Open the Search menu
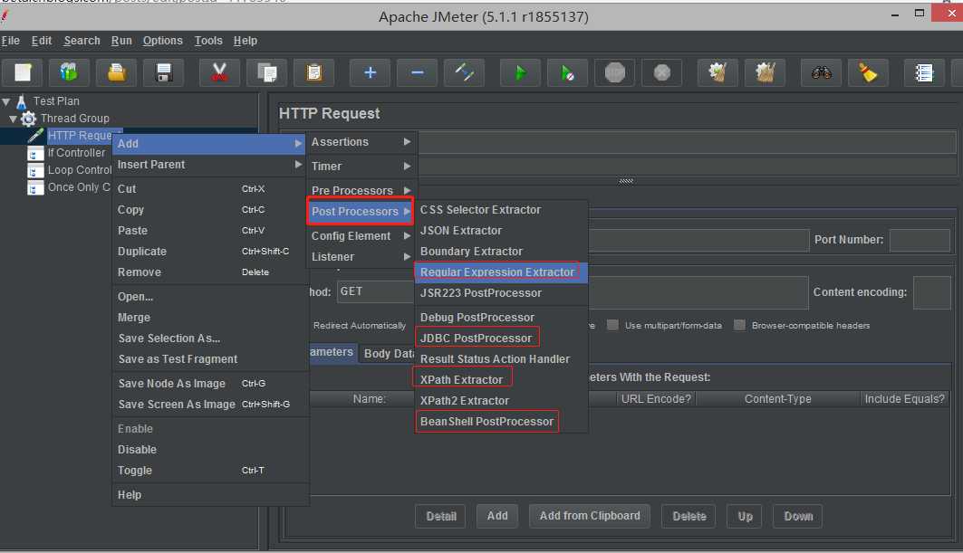Viewport: 963px width, 553px height. 82,41
